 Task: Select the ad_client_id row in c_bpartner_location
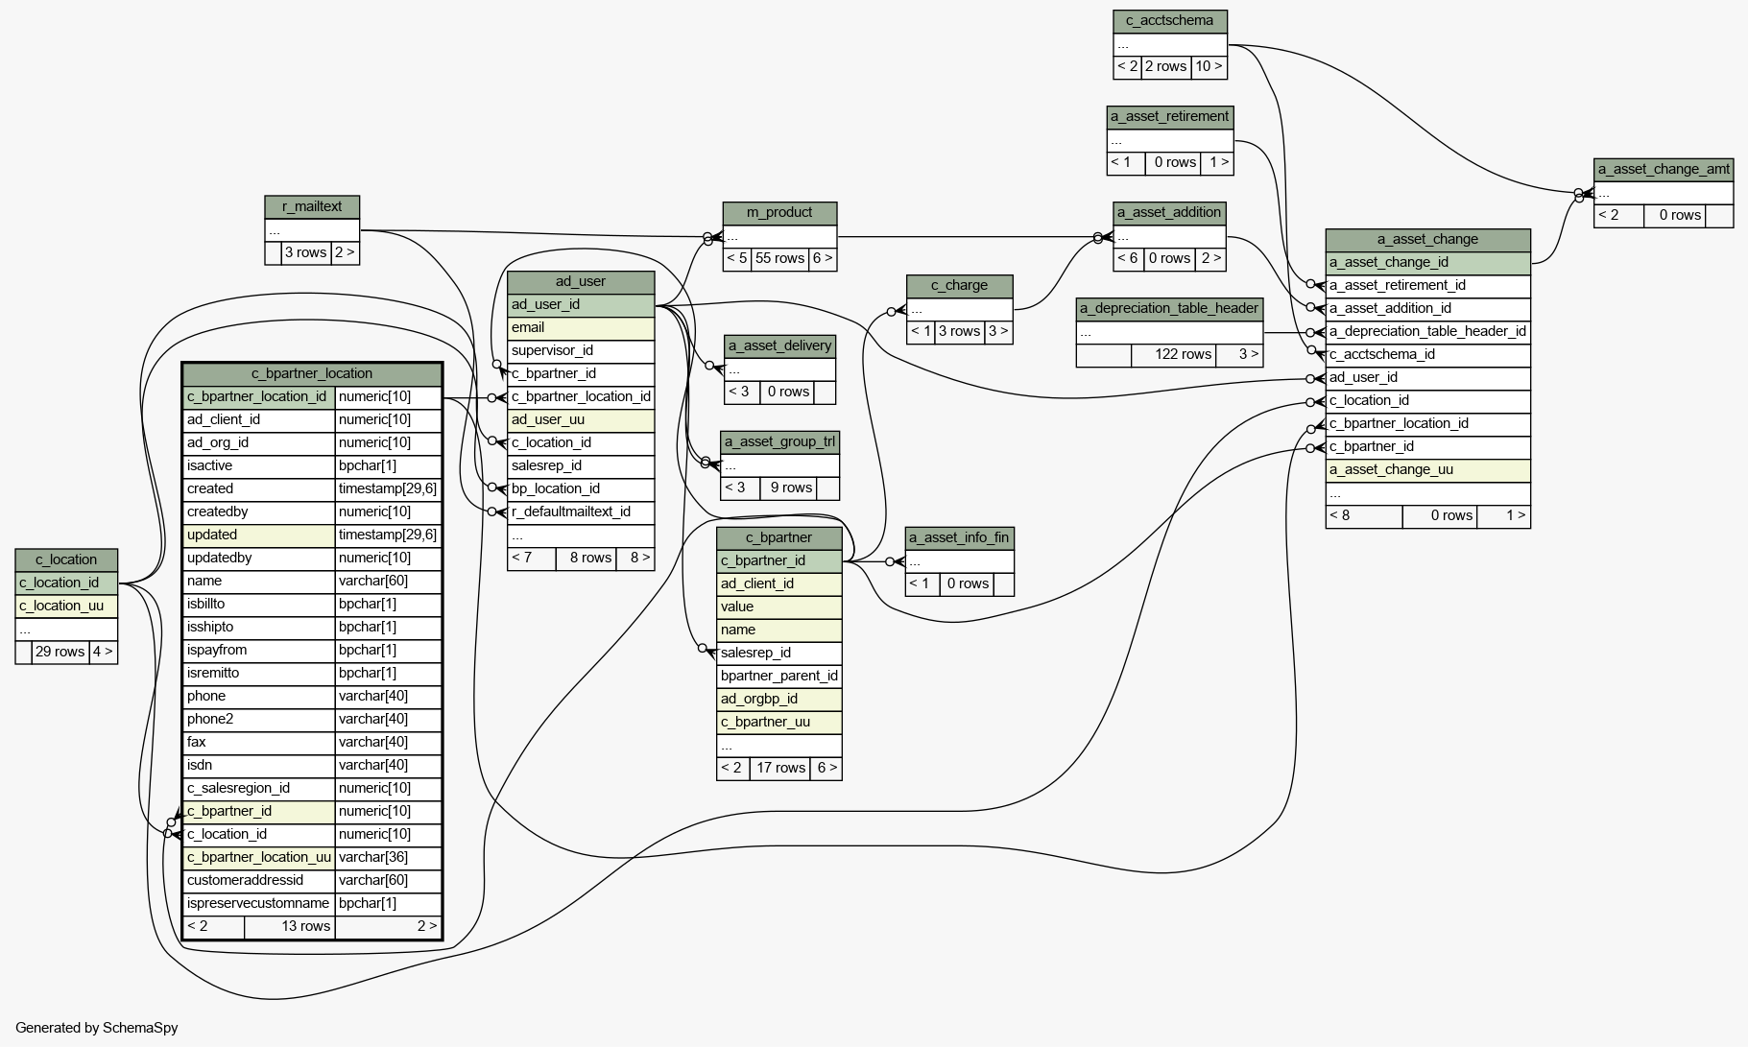click(x=312, y=420)
